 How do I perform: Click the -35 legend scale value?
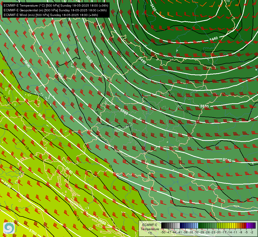point(191,232)
